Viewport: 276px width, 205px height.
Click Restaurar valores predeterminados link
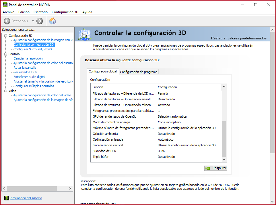pos(239,38)
